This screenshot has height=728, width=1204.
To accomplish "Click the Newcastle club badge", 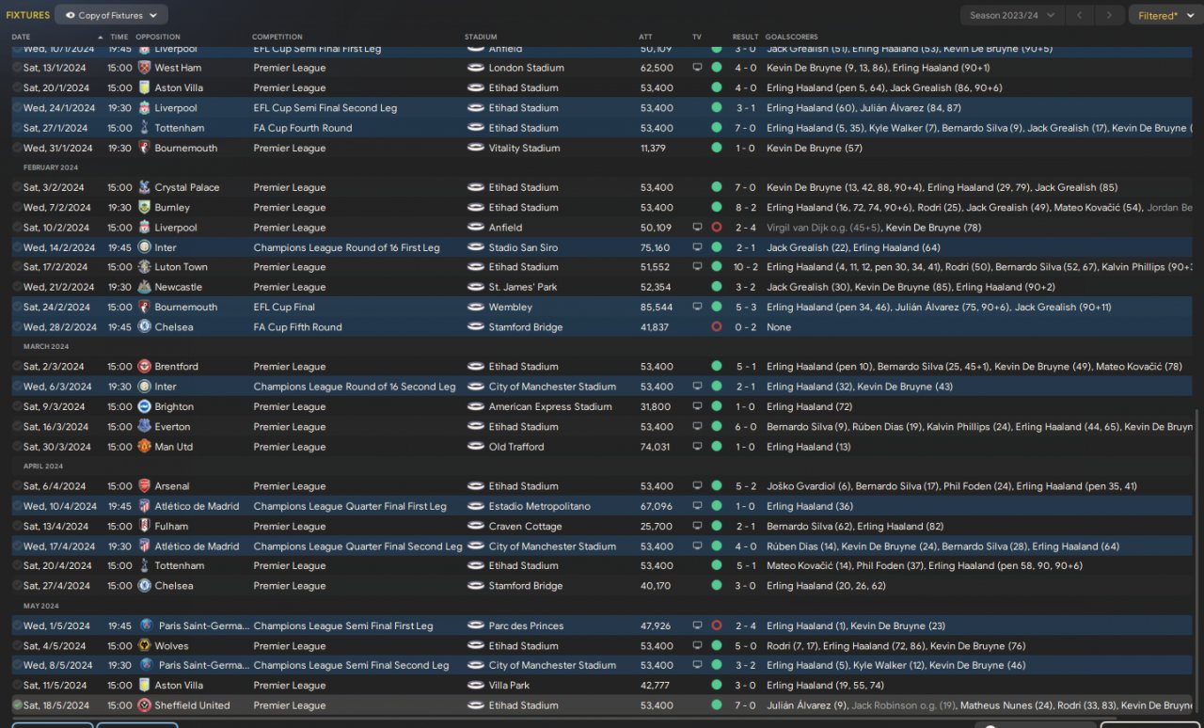I will tap(144, 287).
